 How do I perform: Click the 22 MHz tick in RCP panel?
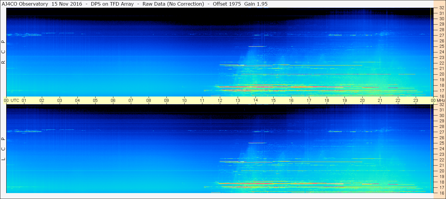pos(442,63)
